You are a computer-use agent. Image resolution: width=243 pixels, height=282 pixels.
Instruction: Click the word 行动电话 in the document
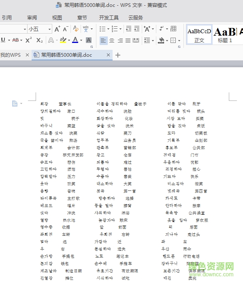pos(191,256)
